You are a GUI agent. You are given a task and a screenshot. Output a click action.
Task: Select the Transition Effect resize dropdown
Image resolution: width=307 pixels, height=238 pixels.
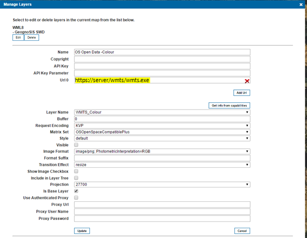pyautogui.click(x=162, y=165)
